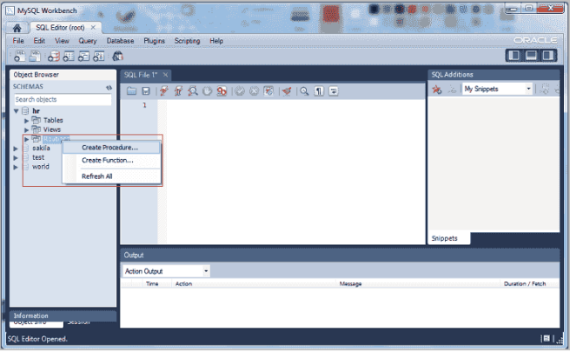Image resolution: width=570 pixels, height=352 pixels.
Task: Open the Action Output dropdown
Action: pos(166,271)
